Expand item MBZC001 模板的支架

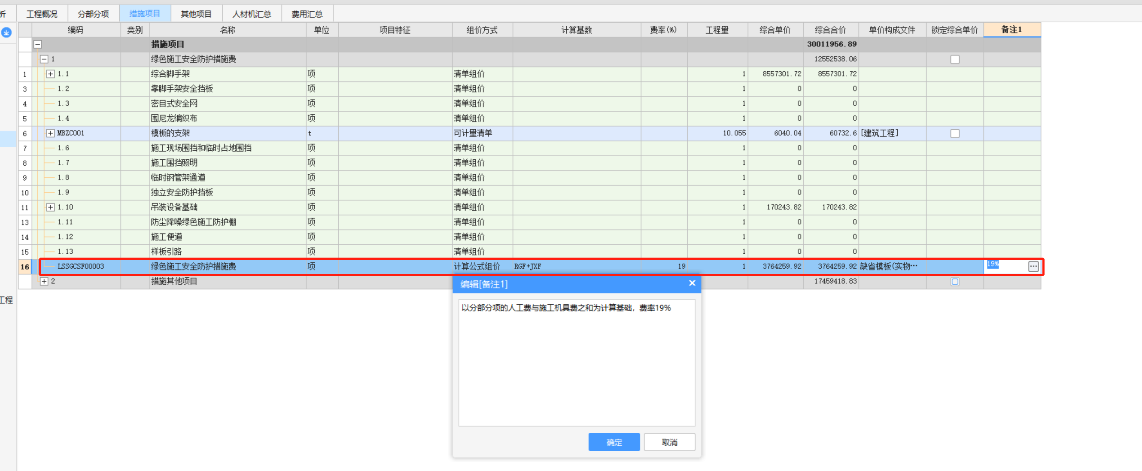click(x=51, y=134)
